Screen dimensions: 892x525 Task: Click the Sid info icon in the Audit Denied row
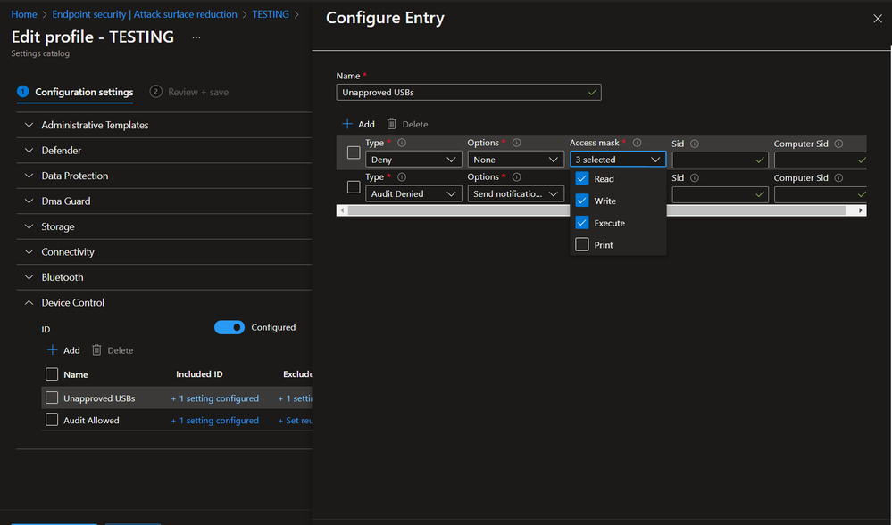tap(695, 178)
